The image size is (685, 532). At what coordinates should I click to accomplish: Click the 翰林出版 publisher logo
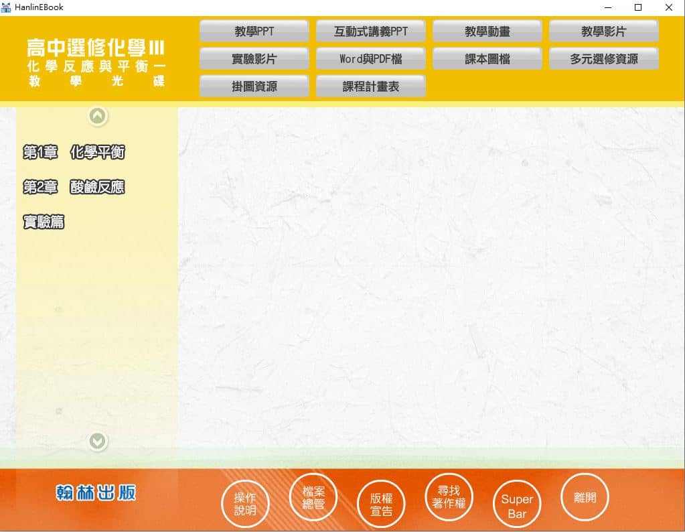[x=96, y=492]
